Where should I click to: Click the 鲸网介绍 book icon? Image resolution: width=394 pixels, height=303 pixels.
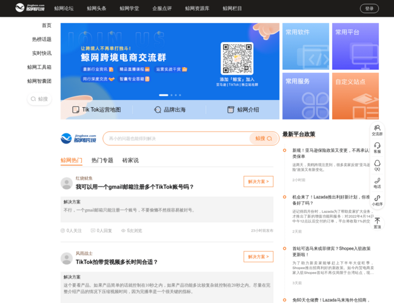231,110
